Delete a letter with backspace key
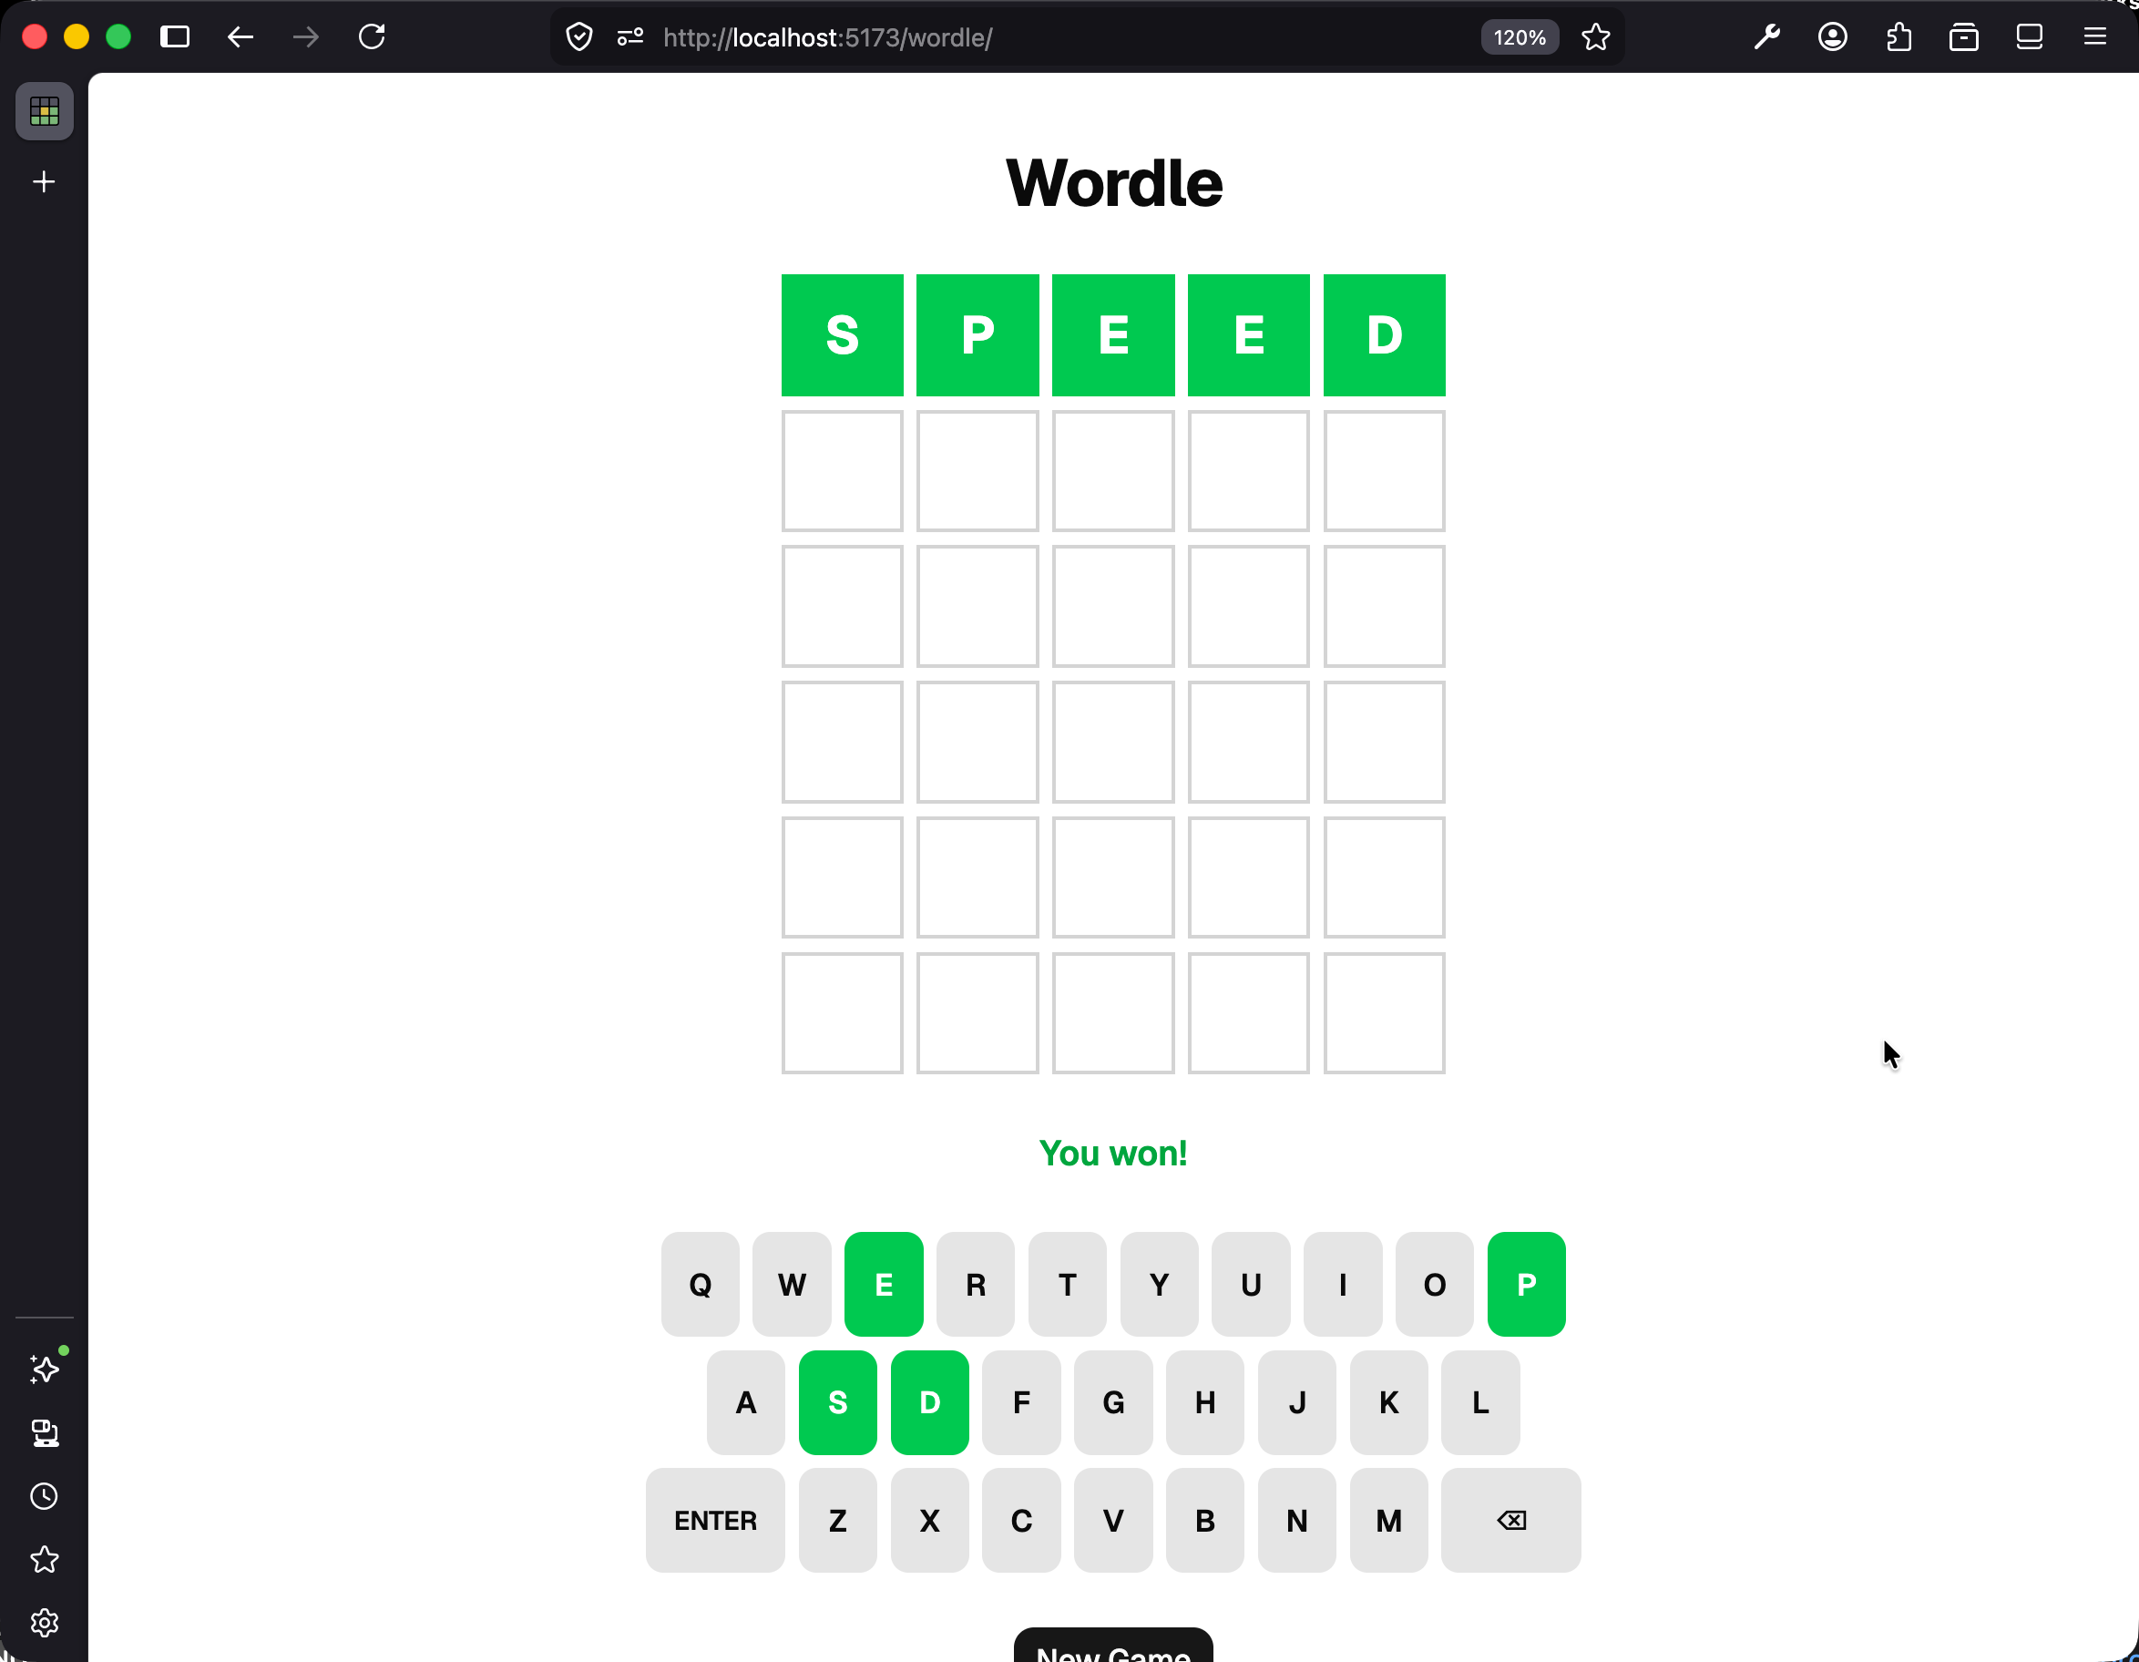 click(1511, 1520)
